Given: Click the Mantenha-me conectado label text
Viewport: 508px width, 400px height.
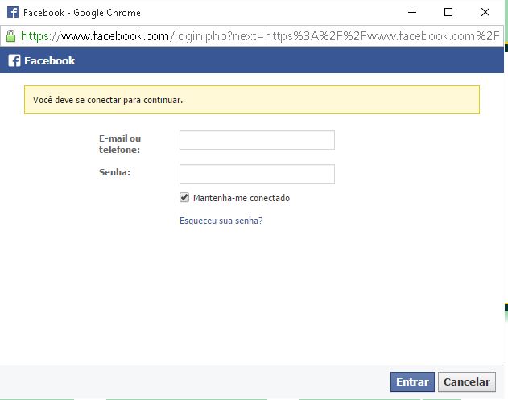Looking at the screenshot, I should [242, 198].
